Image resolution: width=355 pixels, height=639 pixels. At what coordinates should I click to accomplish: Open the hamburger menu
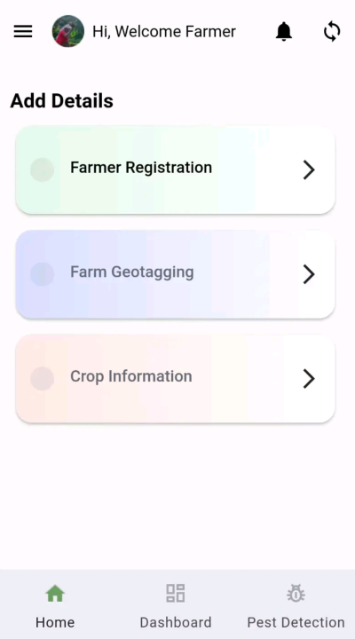23,31
